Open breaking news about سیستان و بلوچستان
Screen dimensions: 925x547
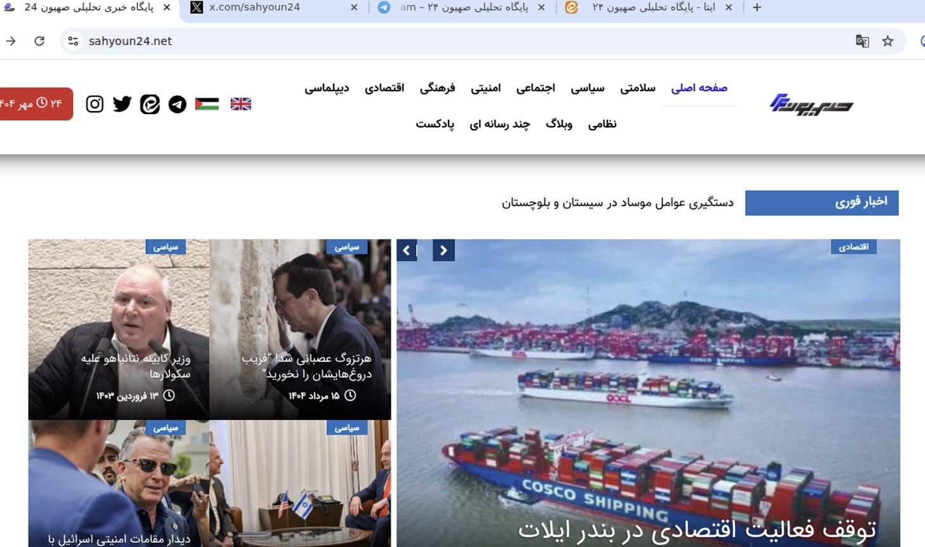[x=618, y=203]
